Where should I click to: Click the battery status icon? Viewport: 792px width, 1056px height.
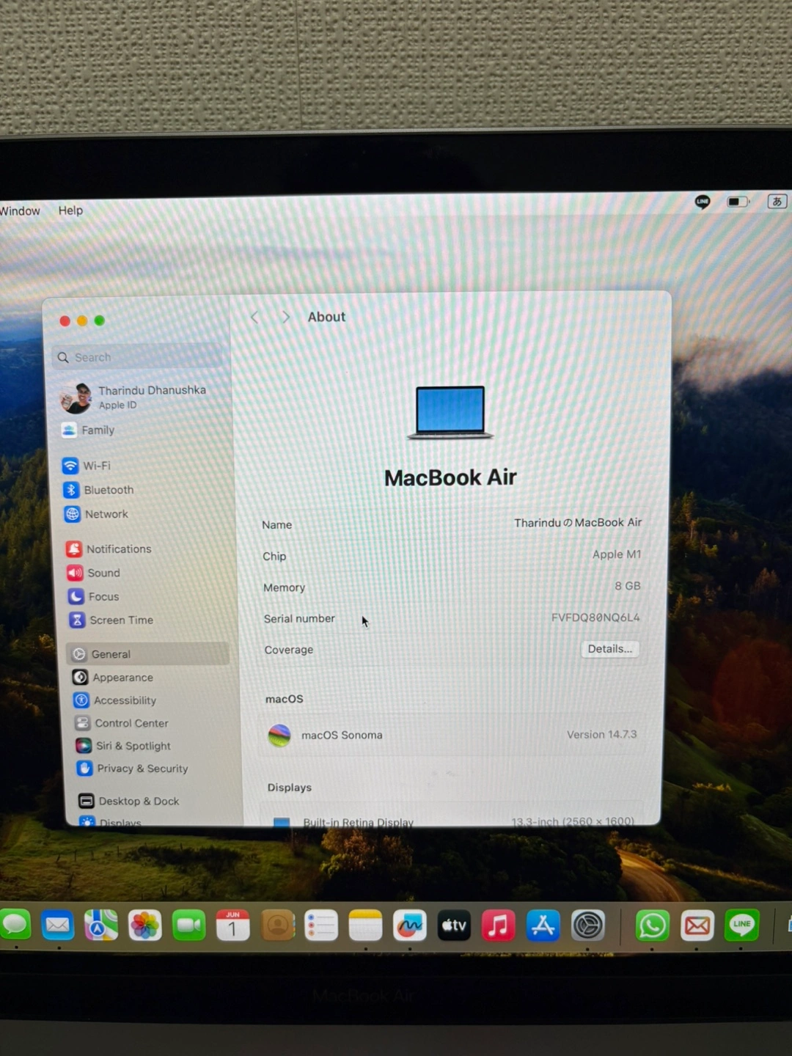click(x=738, y=202)
